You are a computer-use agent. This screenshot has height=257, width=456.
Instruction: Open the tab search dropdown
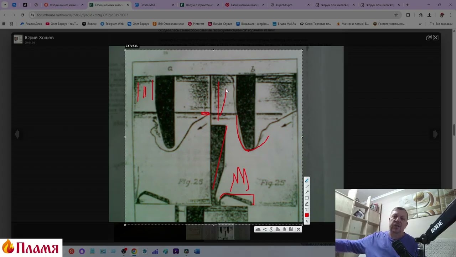(x=5, y=5)
